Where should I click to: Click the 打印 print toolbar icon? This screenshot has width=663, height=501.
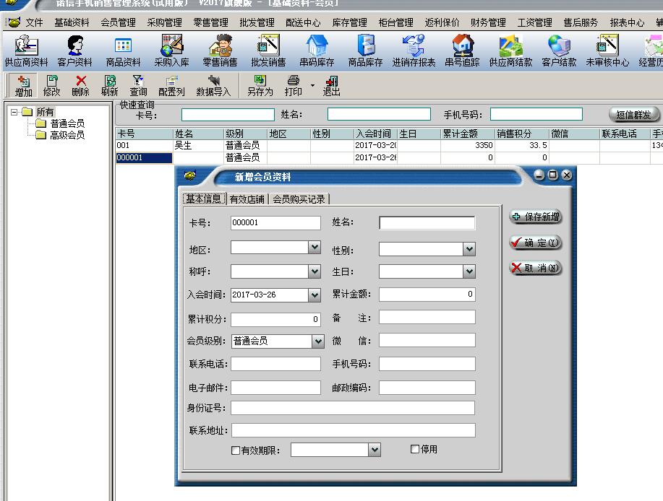(x=294, y=86)
